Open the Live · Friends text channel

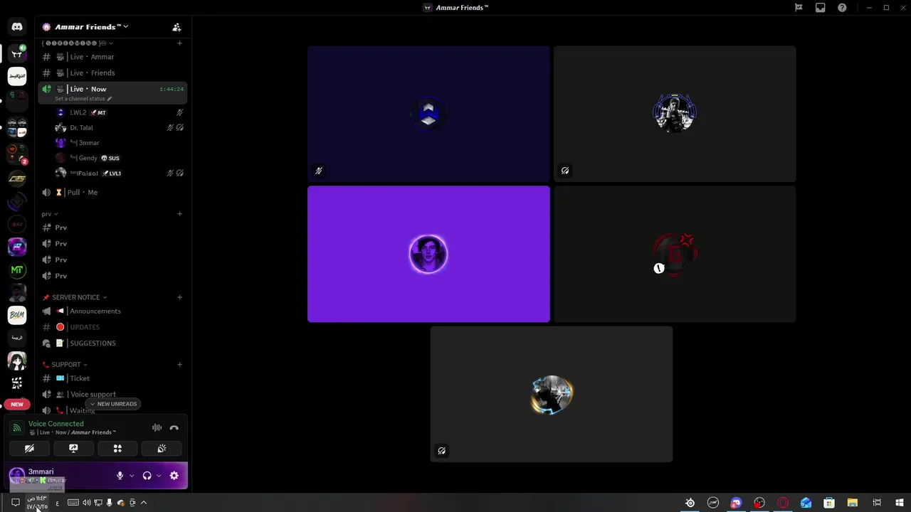click(112, 73)
